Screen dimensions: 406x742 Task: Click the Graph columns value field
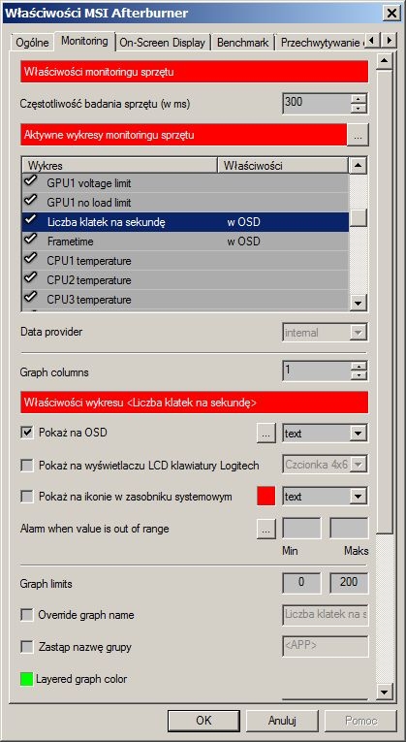(x=317, y=371)
